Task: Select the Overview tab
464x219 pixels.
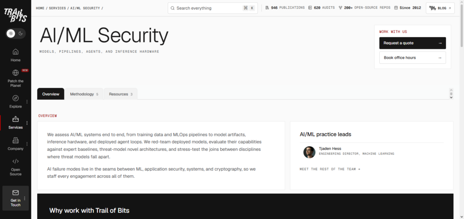Action: pyautogui.click(x=51, y=94)
